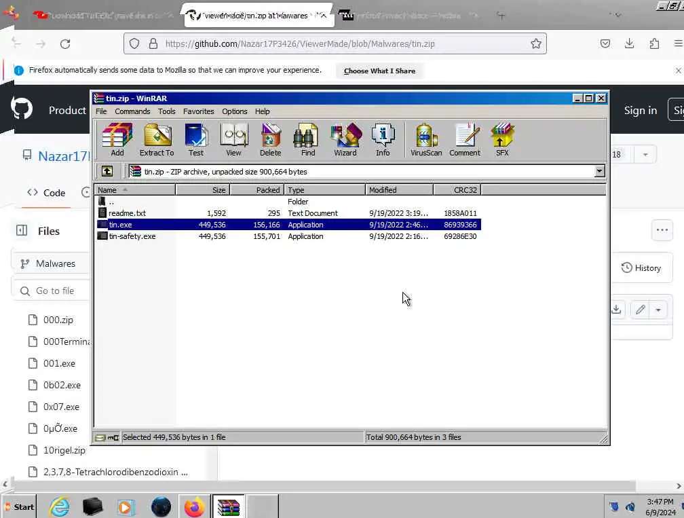Click the Firefox reload page icon

tap(65, 43)
